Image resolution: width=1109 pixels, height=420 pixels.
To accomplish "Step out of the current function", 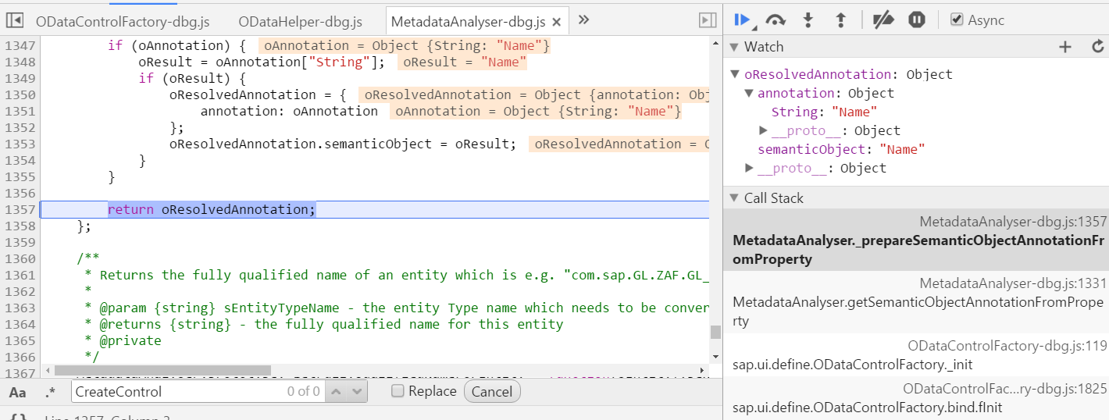I will click(x=841, y=20).
